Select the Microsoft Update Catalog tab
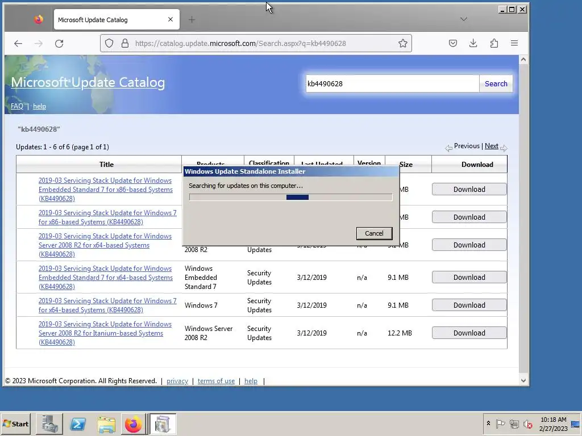 (x=117, y=19)
